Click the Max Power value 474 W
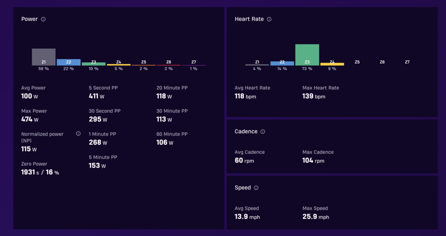The image size is (446, 236). 30,119
